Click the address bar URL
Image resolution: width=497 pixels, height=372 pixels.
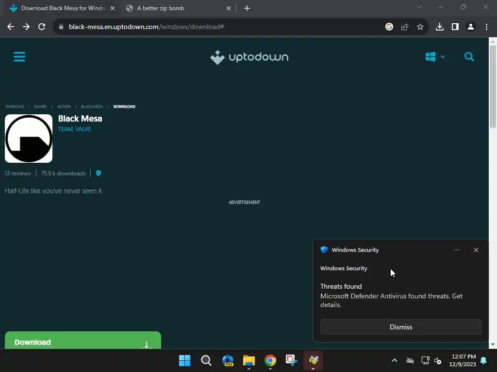click(147, 27)
